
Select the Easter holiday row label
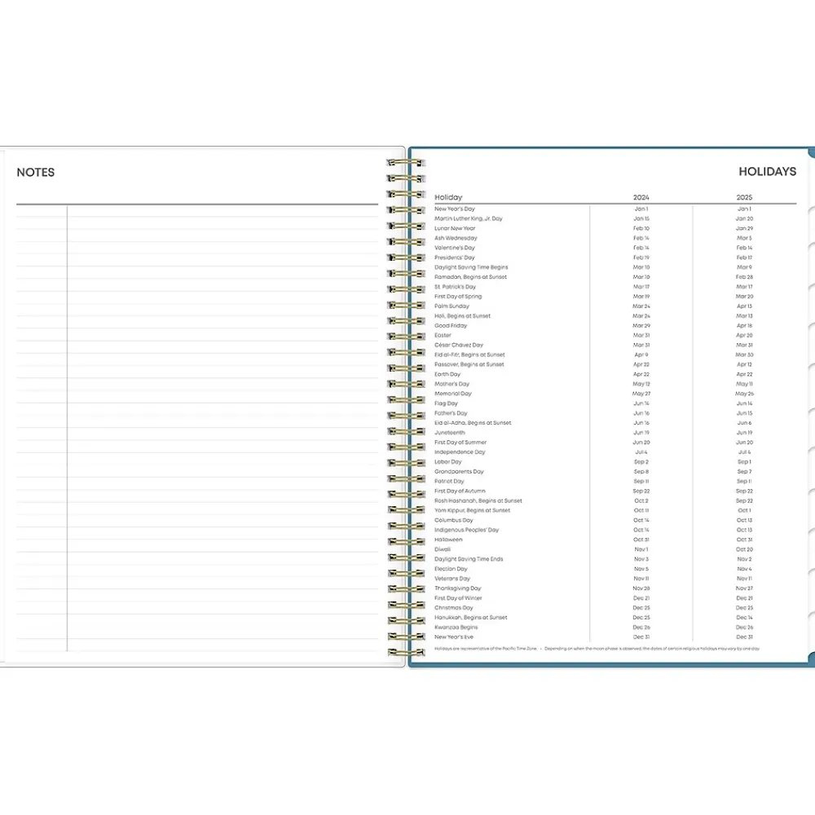(x=443, y=335)
